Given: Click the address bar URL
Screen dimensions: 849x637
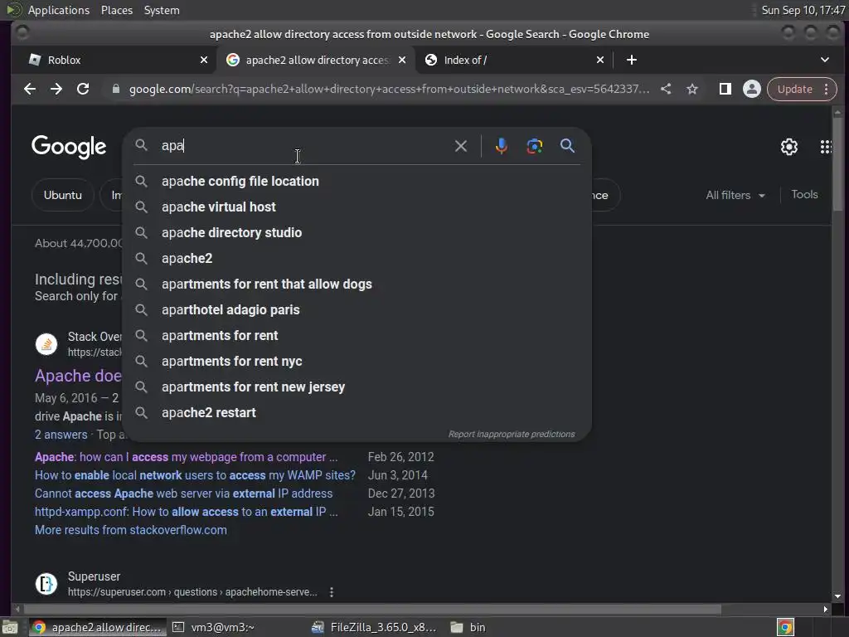Looking at the screenshot, I should click(x=389, y=89).
